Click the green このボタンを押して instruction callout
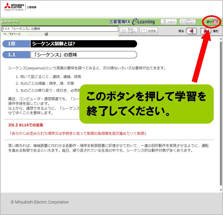 point(146,104)
